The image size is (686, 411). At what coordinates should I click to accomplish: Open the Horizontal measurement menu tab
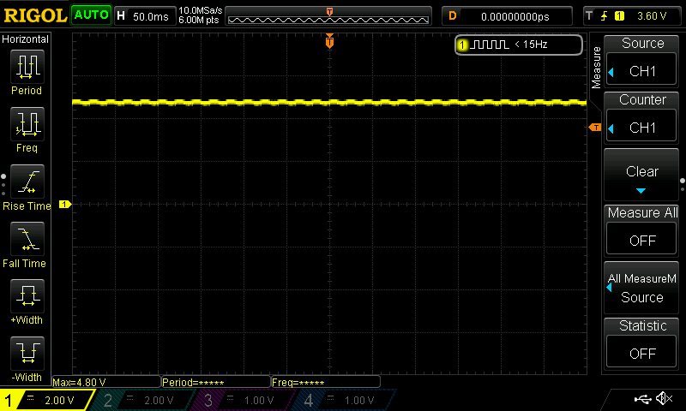tap(26, 39)
